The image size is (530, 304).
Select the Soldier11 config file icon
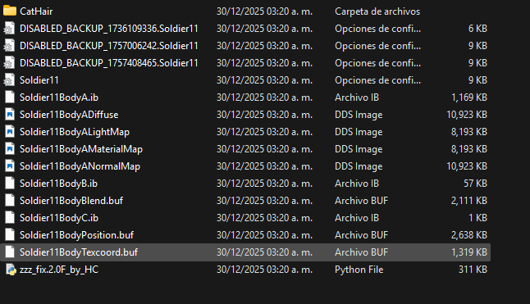click(x=10, y=80)
